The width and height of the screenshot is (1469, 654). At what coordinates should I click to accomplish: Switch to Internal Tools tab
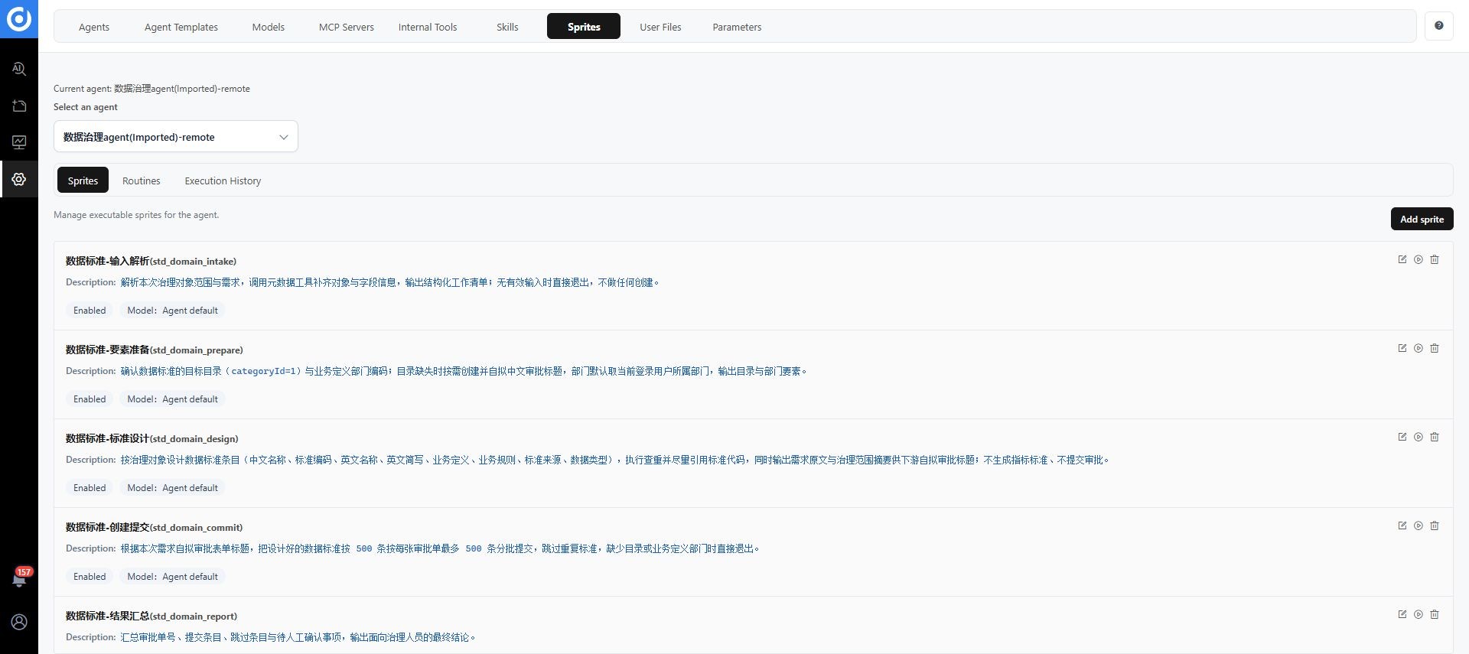pyautogui.click(x=428, y=27)
